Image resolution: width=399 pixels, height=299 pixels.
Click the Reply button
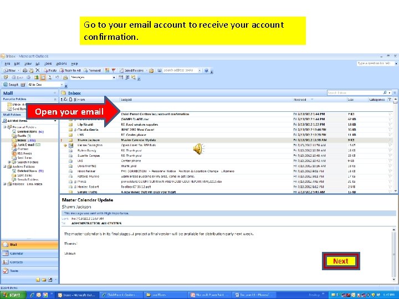50,70
